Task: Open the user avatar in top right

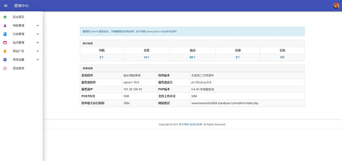Action: coord(336,6)
